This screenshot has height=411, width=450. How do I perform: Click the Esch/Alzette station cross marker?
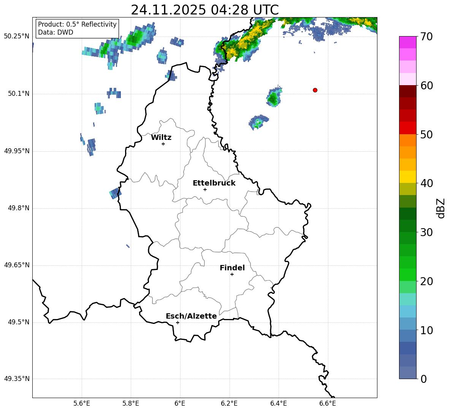177,322
